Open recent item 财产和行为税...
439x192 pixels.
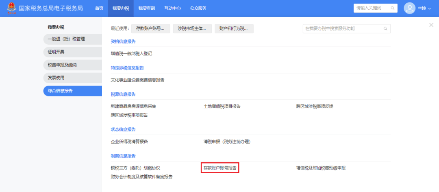(234, 28)
